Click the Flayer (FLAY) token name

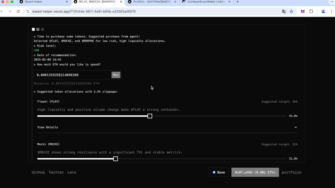(x=48, y=102)
